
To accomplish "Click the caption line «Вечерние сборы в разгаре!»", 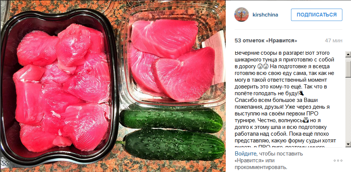I will point(276,53).
